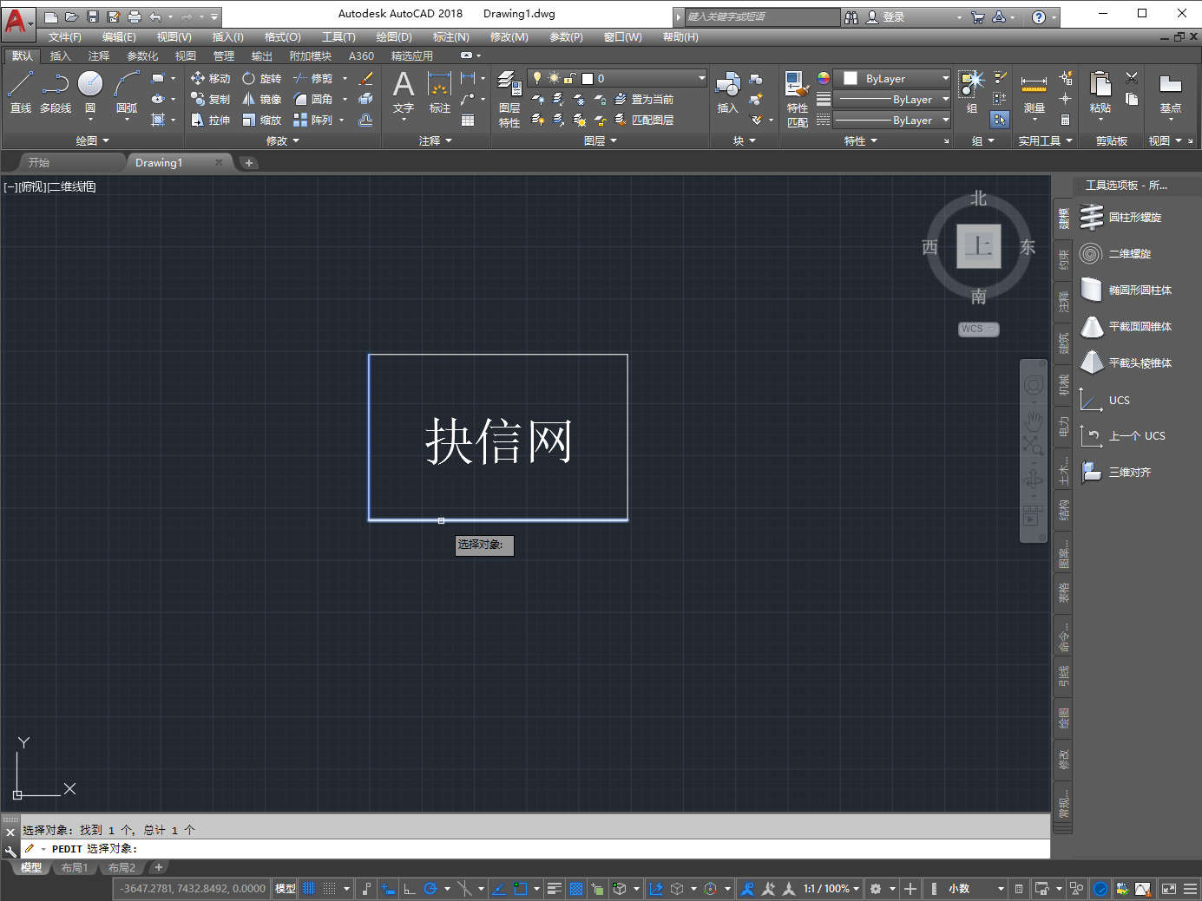The height and width of the screenshot is (901, 1202).
Task: Open the 1:1 / 100% annotation scale dropdown
Action: (x=831, y=889)
